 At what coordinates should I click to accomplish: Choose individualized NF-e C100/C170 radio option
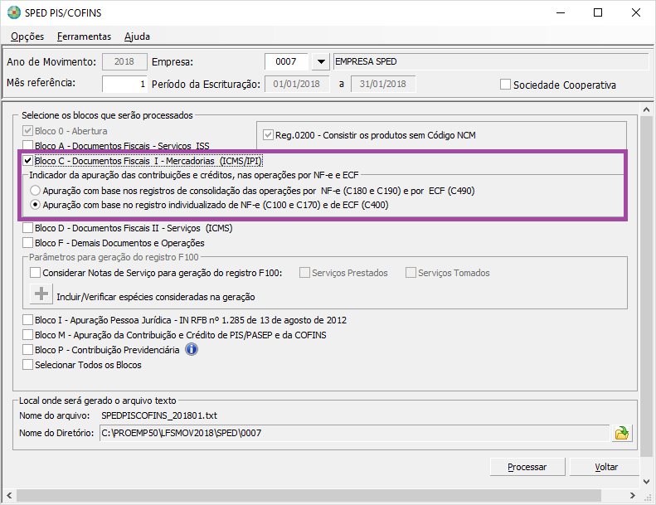(x=35, y=205)
